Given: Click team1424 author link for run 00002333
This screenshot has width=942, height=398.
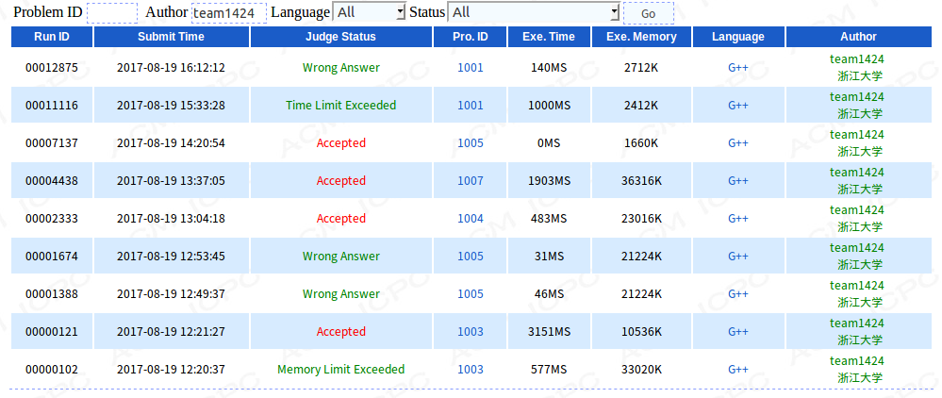Looking at the screenshot, I should (857, 210).
